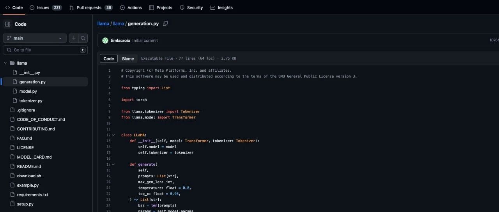The image size is (499, 212).
Task: Collapse the llama folder chevron
Action: 5,63
